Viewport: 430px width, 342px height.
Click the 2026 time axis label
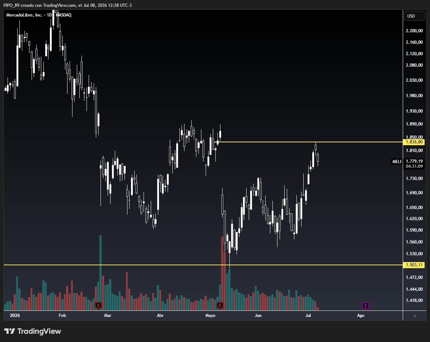tap(15, 315)
